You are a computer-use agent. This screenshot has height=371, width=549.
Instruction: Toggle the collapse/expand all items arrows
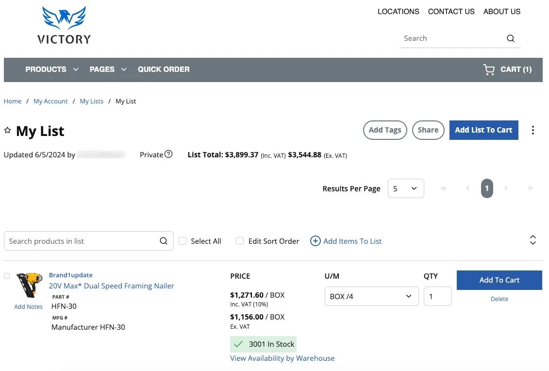click(532, 240)
